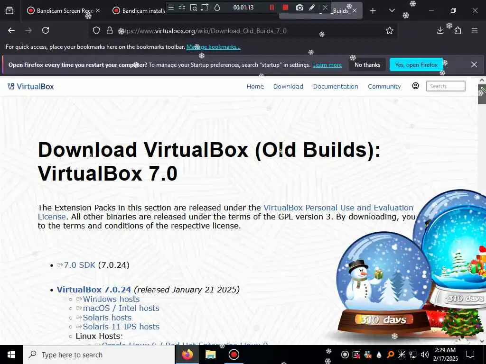
Task: Open the Firefox extensions puzzle icon
Action: [x=458, y=30]
